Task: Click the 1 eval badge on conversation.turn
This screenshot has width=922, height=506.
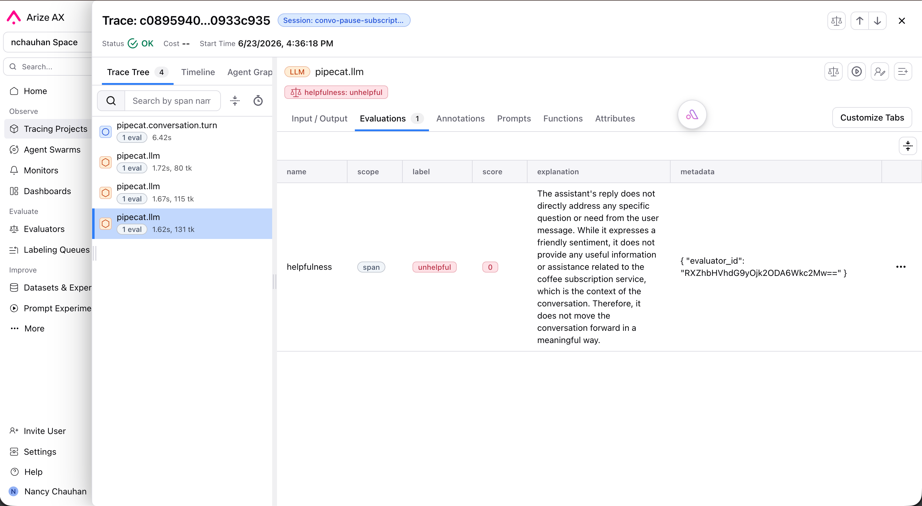Action: click(132, 138)
